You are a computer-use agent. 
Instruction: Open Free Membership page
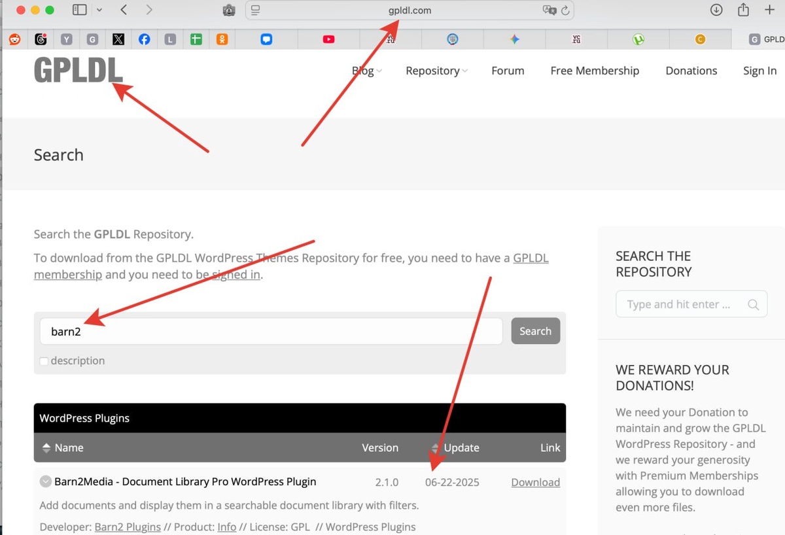point(595,71)
